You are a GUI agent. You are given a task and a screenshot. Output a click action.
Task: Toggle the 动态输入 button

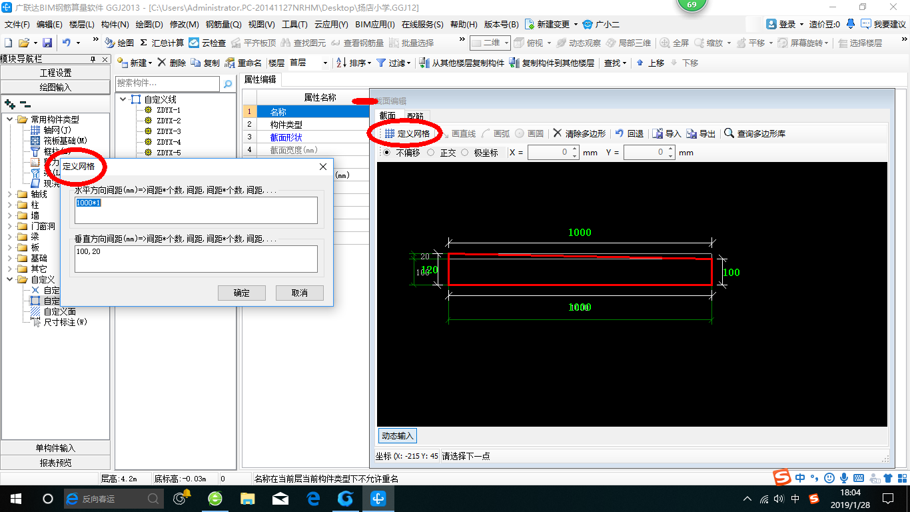(398, 436)
